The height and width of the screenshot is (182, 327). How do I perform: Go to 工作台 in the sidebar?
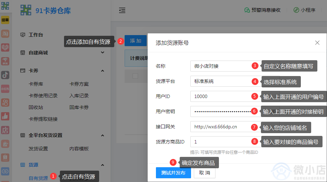pyautogui.click(x=36, y=35)
